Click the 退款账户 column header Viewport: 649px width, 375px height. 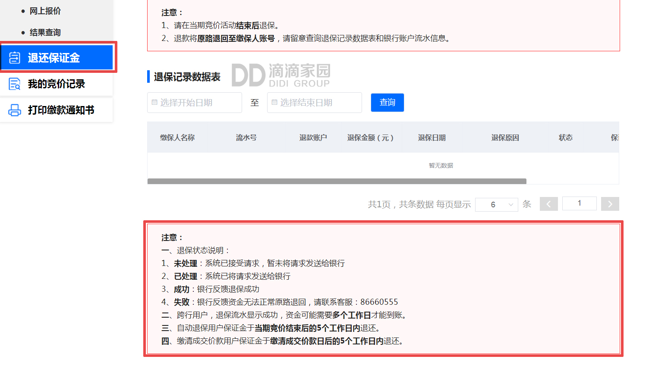click(x=313, y=137)
